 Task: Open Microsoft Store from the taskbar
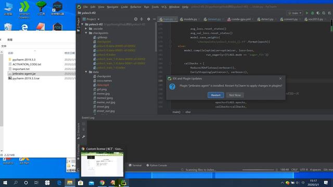(x=81, y=182)
